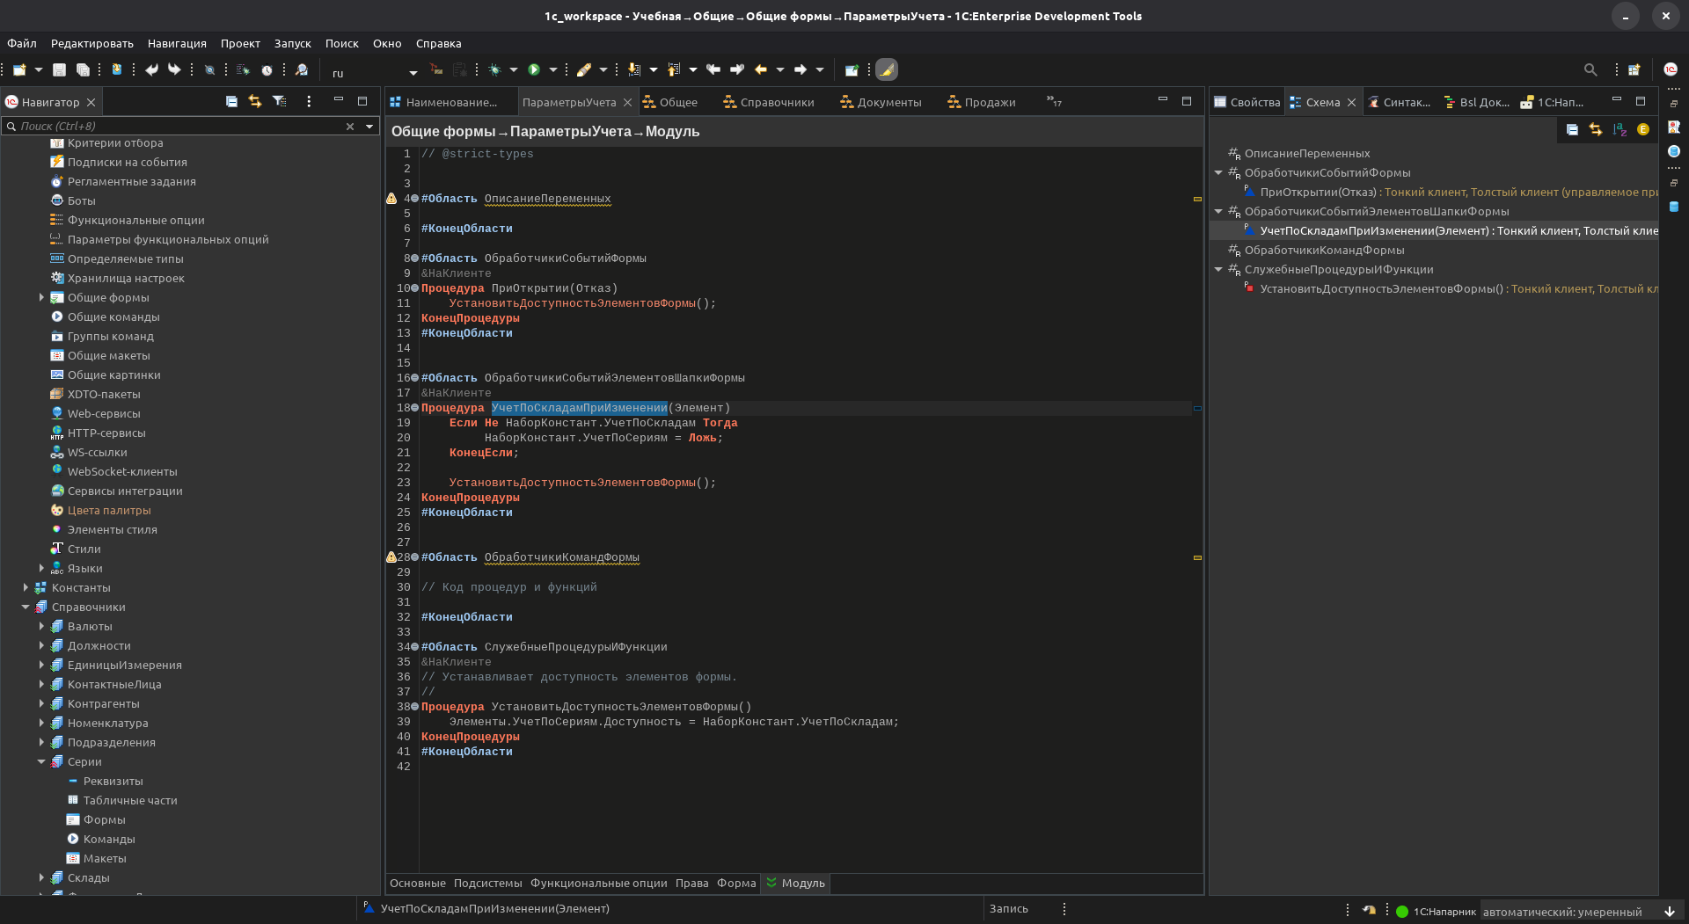Collapse the Серии catalog node
Viewport: 1689px width, 924px height.
(41, 761)
